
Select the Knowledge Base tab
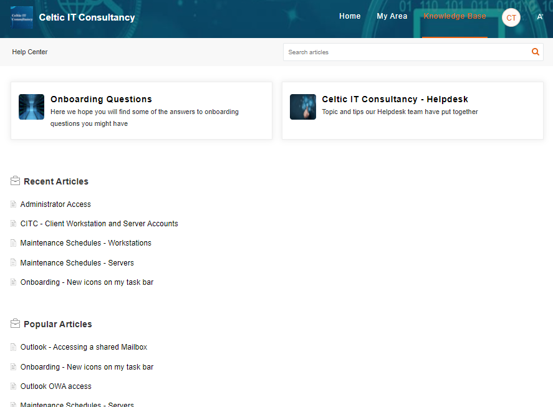point(454,16)
